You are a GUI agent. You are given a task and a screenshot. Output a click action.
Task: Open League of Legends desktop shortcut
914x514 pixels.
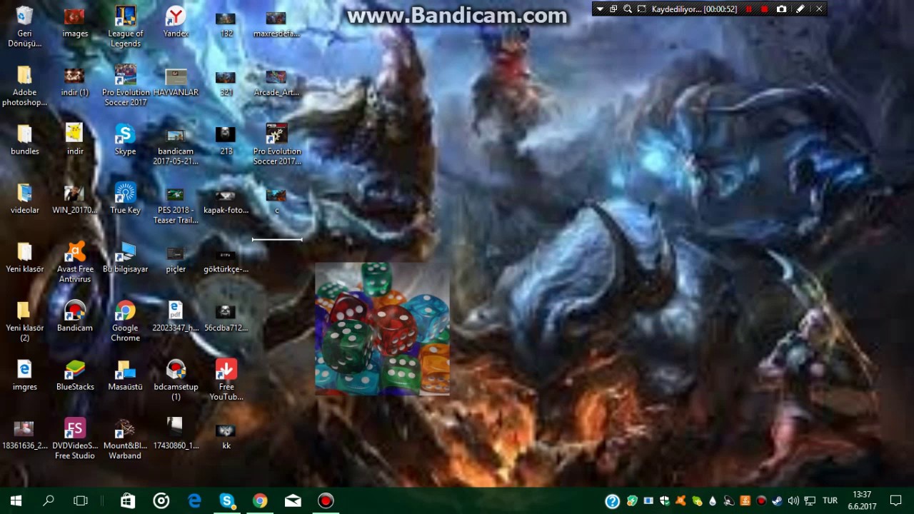pyautogui.click(x=125, y=27)
